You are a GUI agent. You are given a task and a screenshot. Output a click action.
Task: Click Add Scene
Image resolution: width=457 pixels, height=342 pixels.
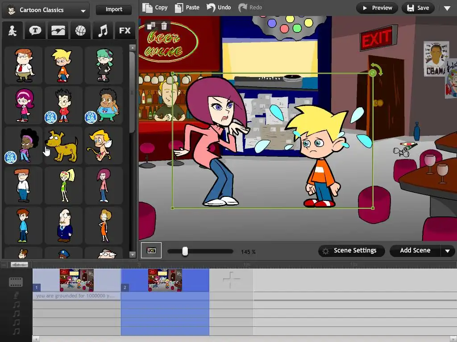tap(415, 251)
